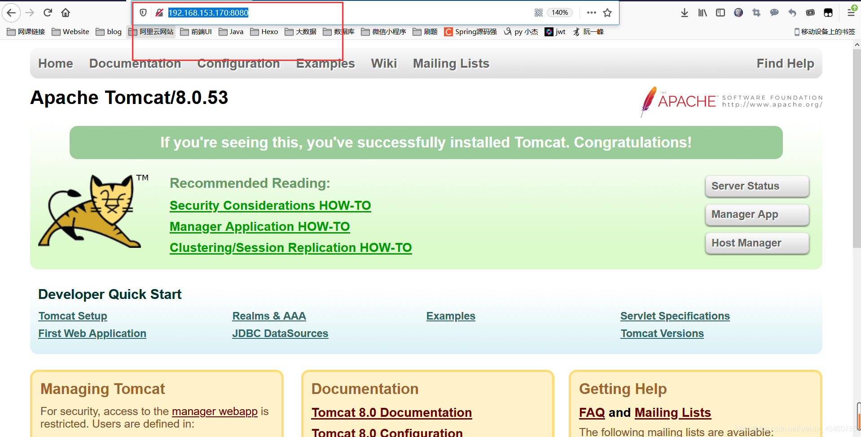Click the QR code icon in address bar
The width and height of the screenshot is (861, 437).
[x=539, y=13]
